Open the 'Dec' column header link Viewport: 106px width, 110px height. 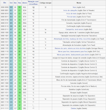tap(15, 3)
